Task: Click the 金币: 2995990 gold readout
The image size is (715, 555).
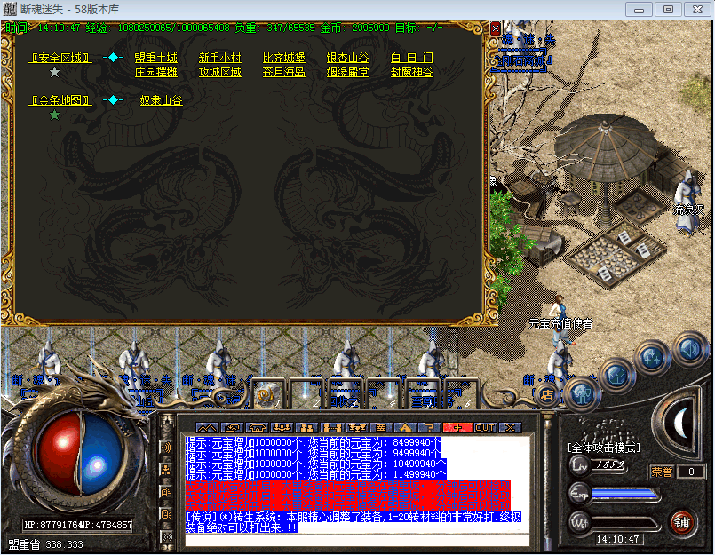Action: tap(354, 28)
